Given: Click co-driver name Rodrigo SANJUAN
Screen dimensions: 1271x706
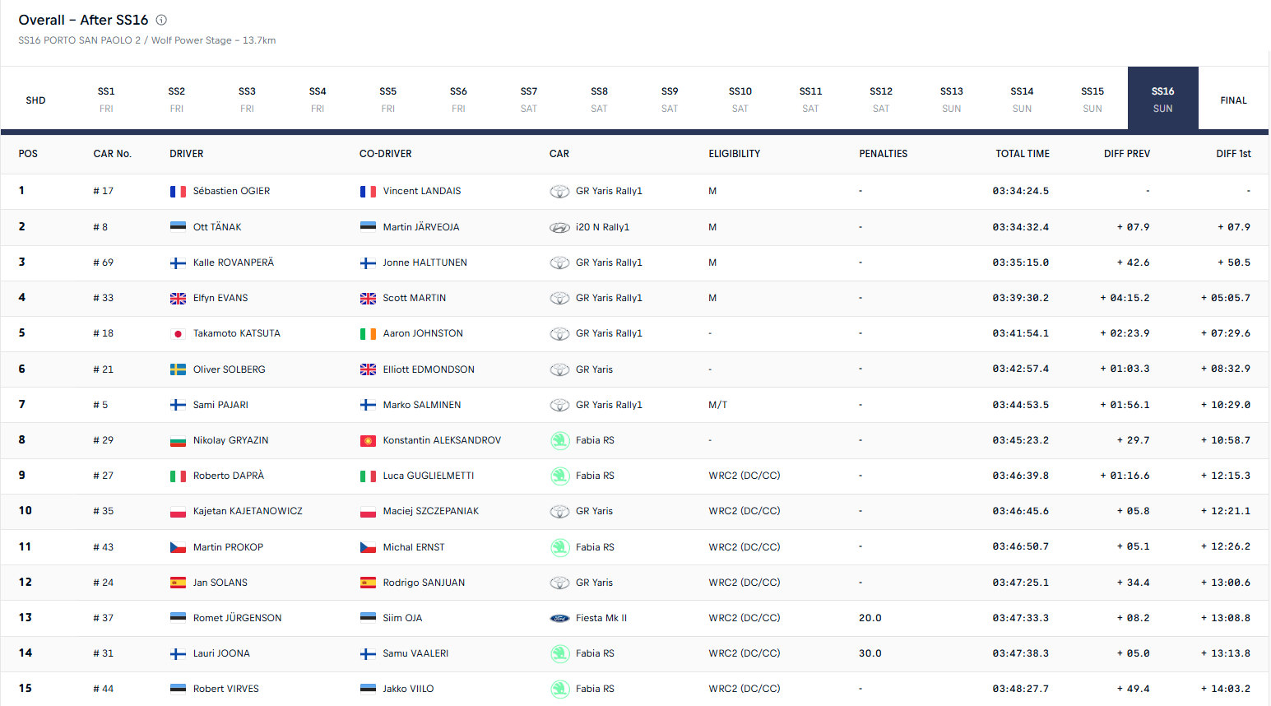Looking at the screenshot, I should click(x=424, y=583).
